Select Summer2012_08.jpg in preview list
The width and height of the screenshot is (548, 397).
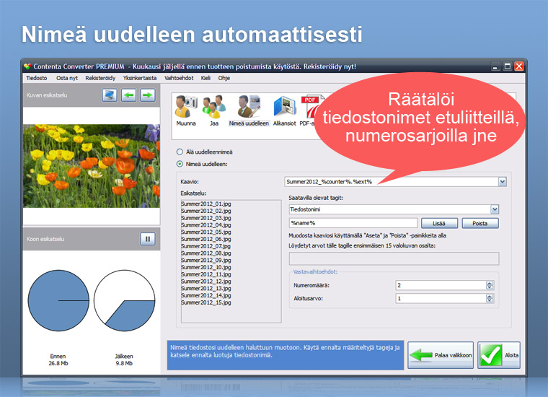(206, 253)
